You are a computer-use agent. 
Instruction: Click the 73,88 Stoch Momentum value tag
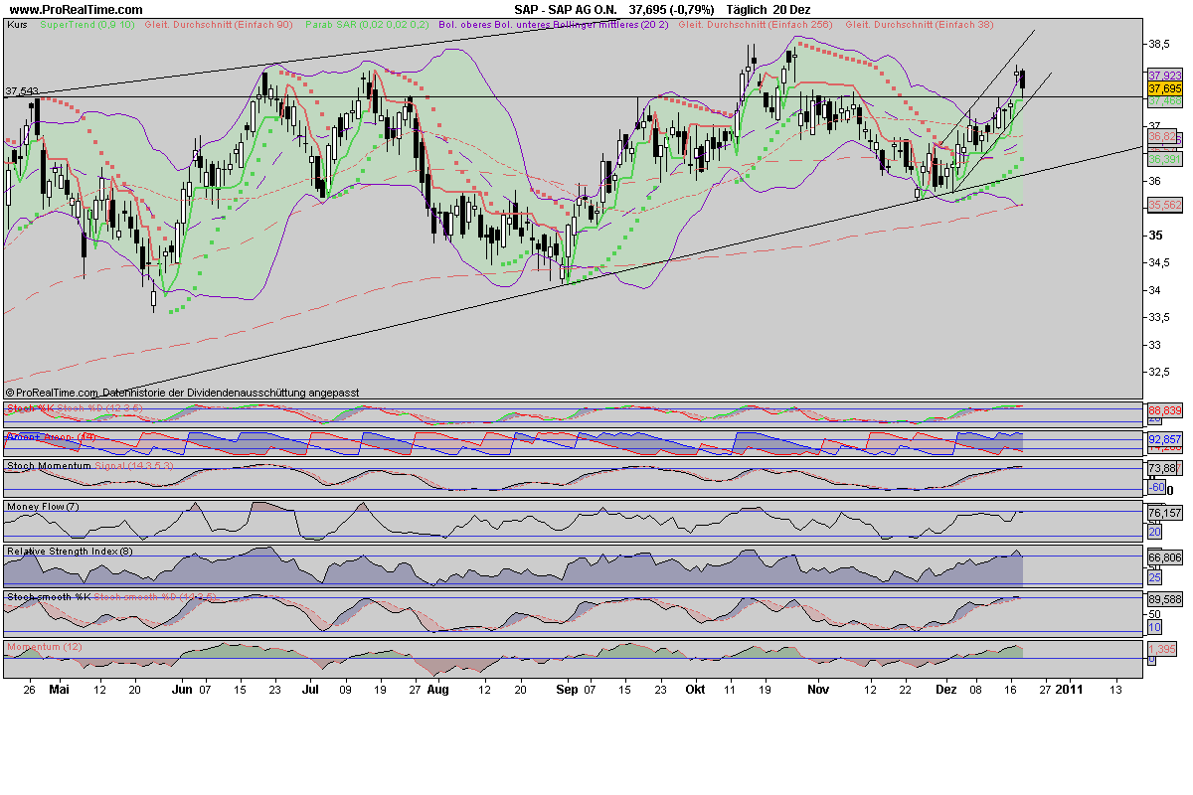pyautogui.click(x=1162, y=468)
